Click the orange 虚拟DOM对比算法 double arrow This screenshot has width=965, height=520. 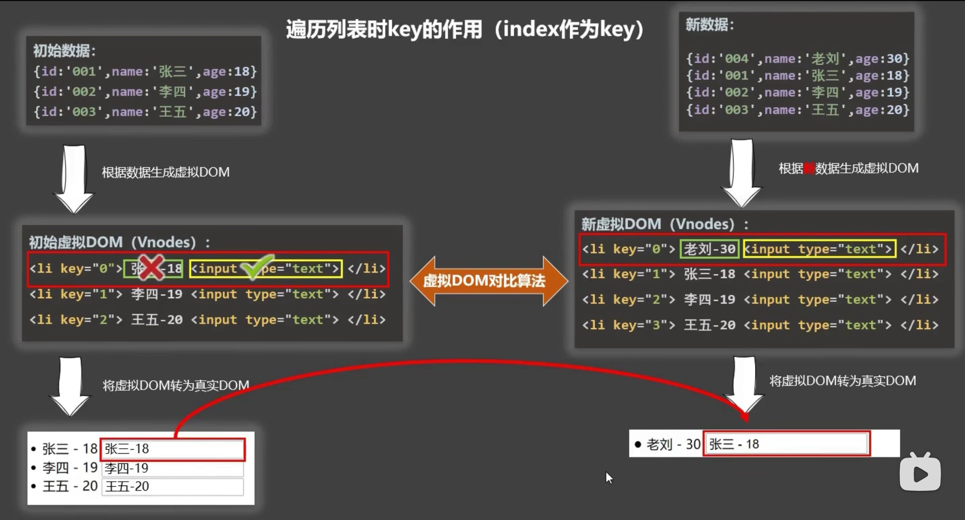tap(488, 281)
